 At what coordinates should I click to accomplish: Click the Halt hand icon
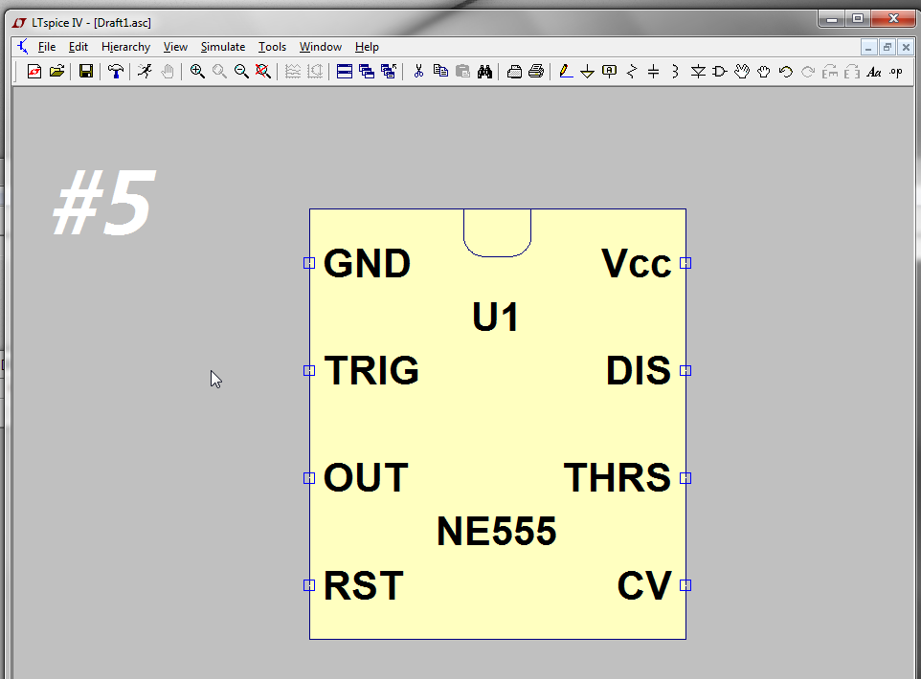click(168, 72)
